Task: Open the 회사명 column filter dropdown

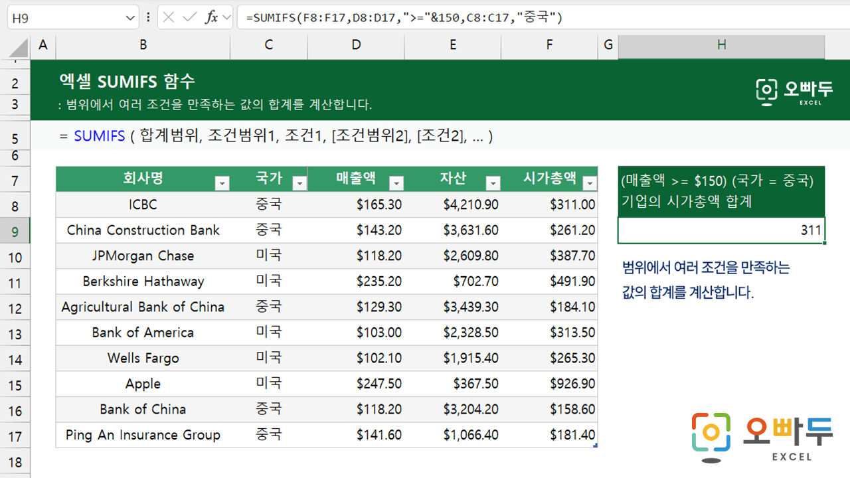Action: click(x=222, y=183)
